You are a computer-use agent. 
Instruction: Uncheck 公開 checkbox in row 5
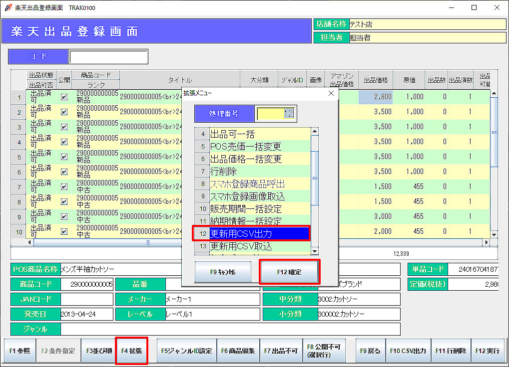click(64, 157)
